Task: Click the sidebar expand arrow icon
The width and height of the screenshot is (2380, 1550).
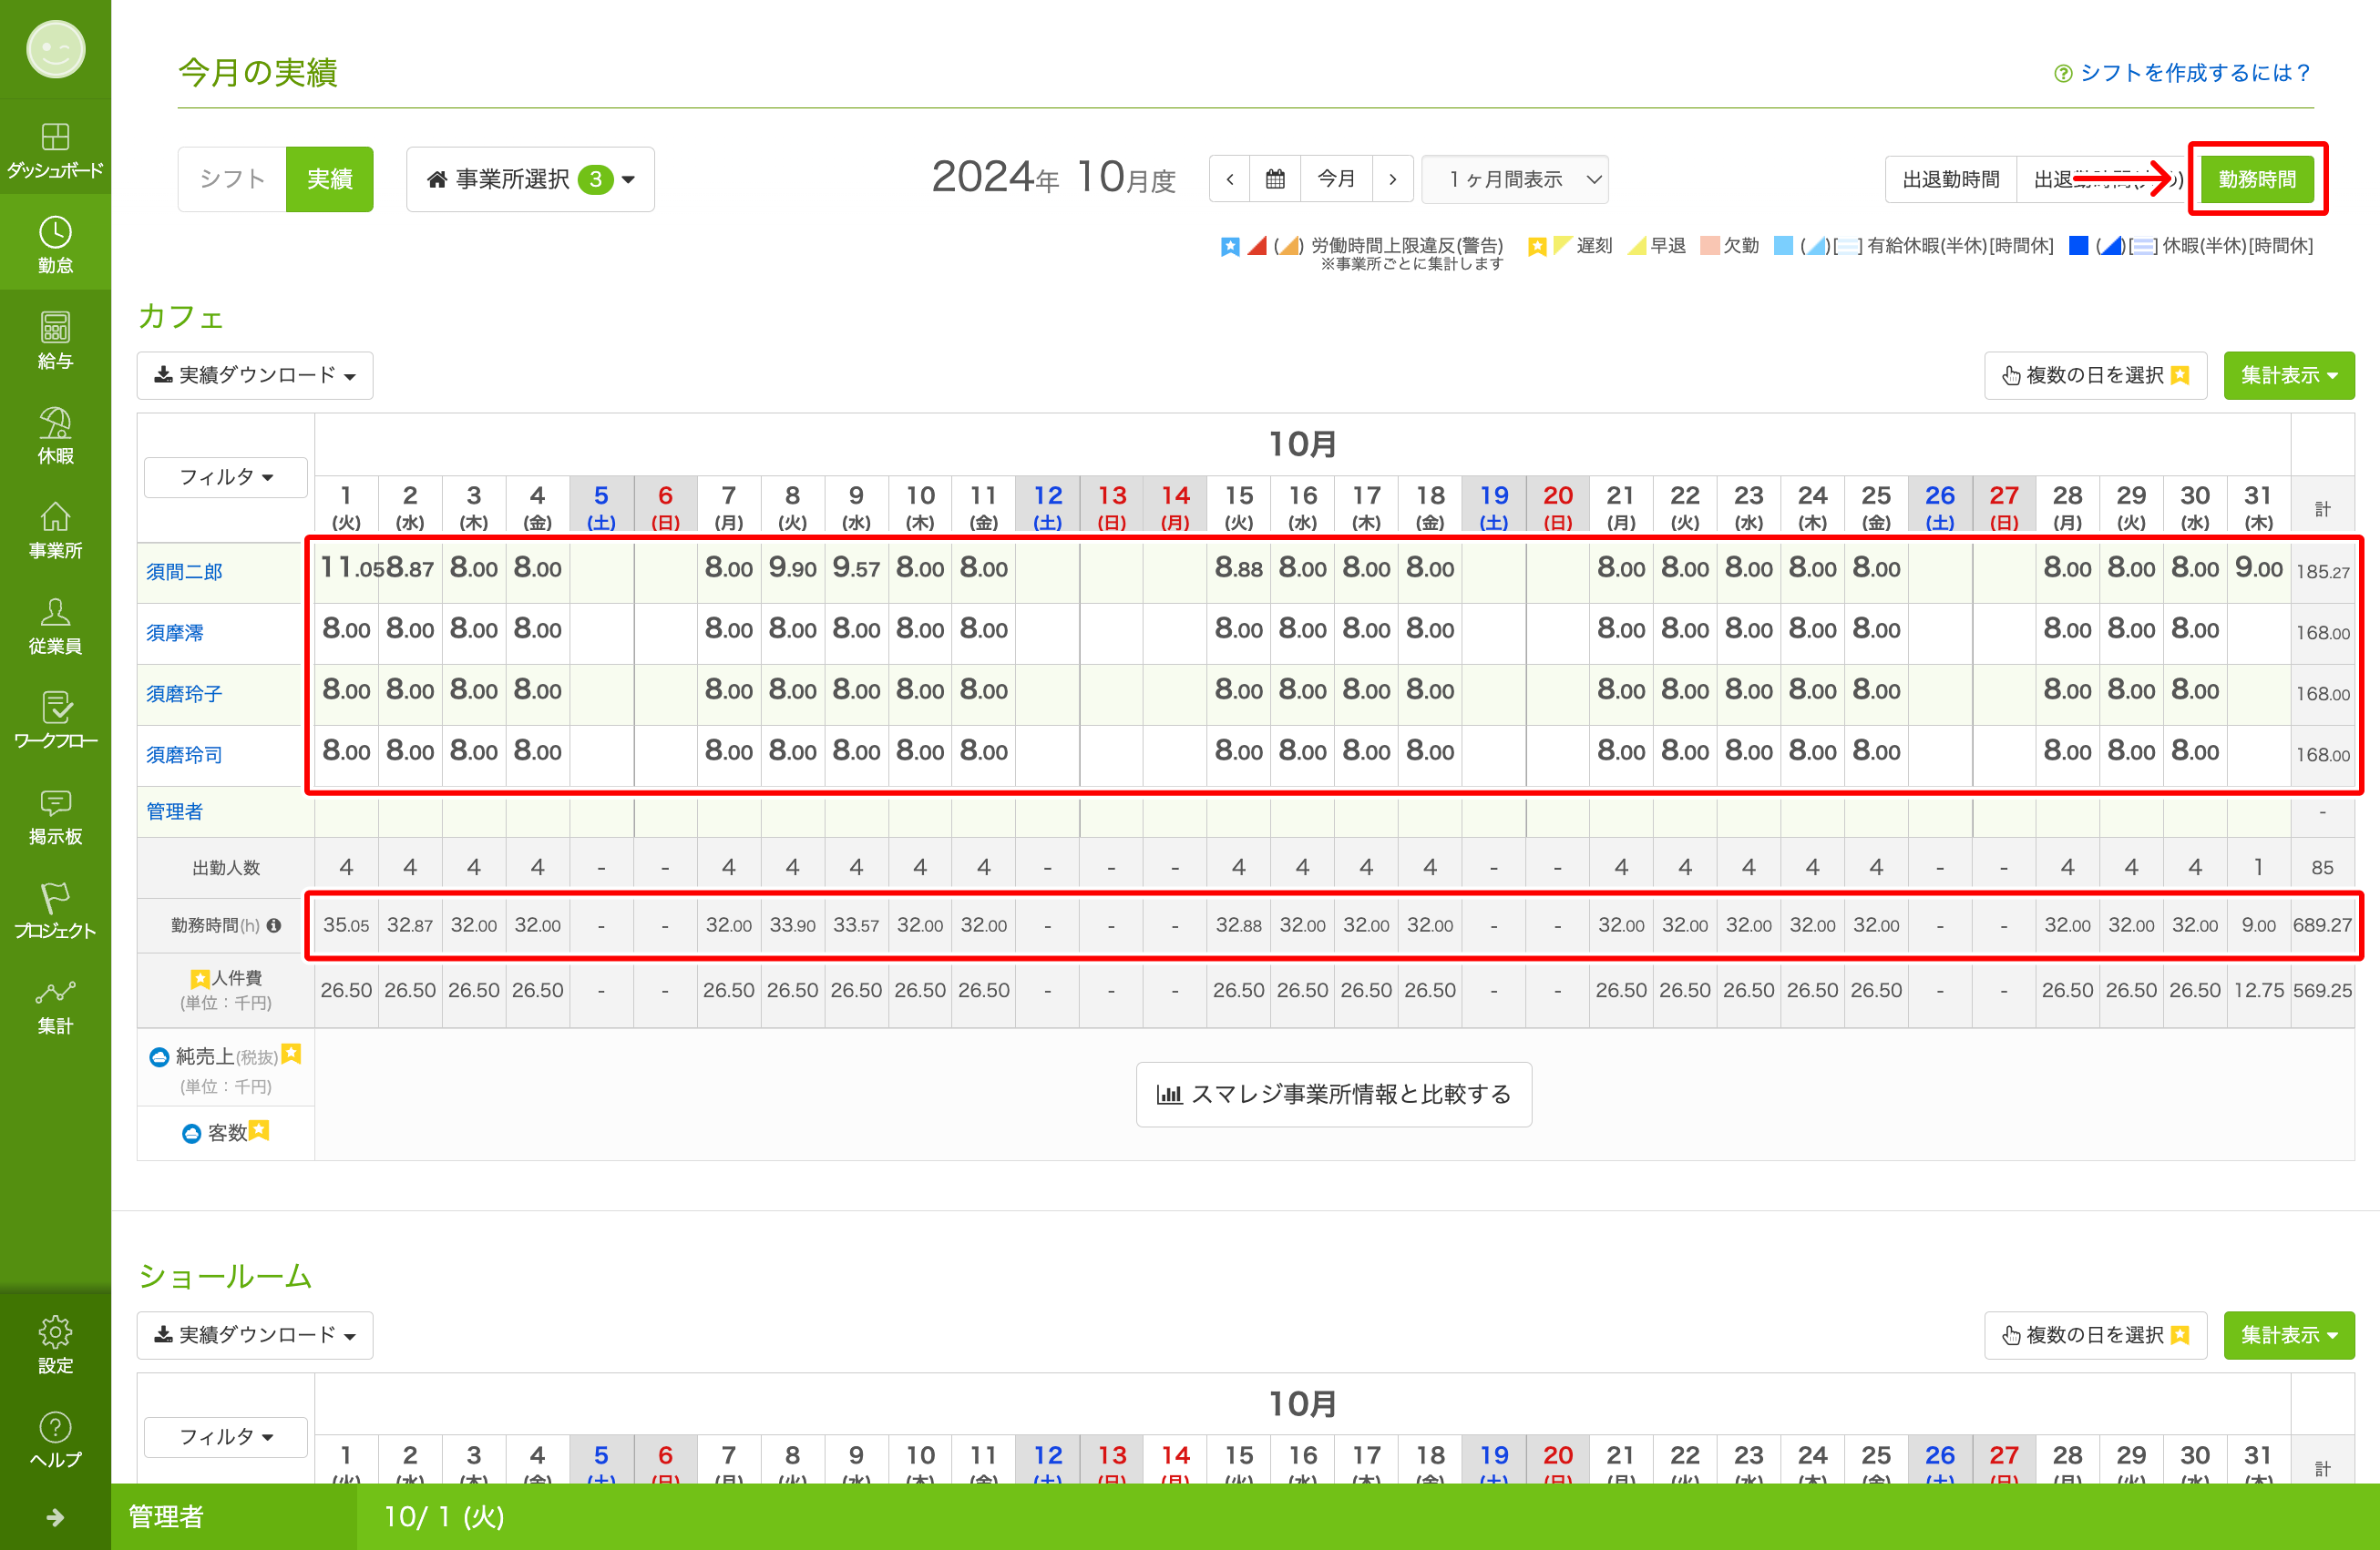Action: pos(55,1517)
